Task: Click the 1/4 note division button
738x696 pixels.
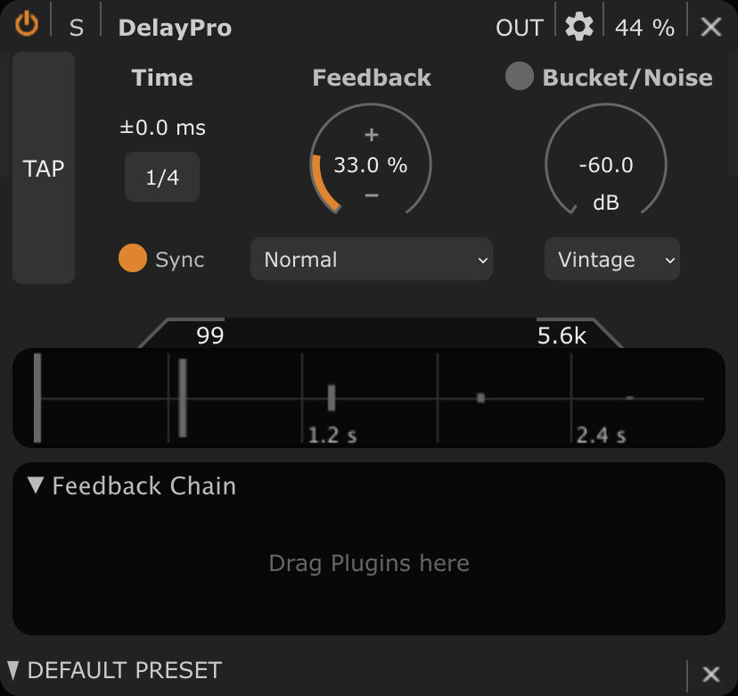Action: click(162, 178)
